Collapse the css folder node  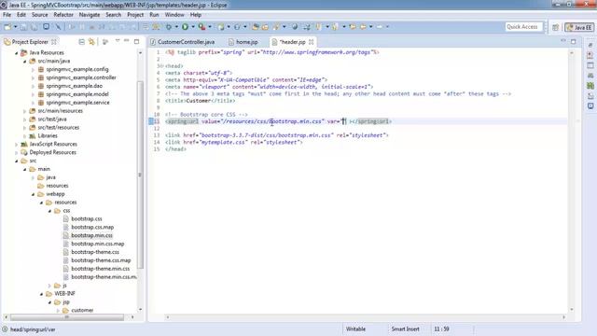click(49, 211)
